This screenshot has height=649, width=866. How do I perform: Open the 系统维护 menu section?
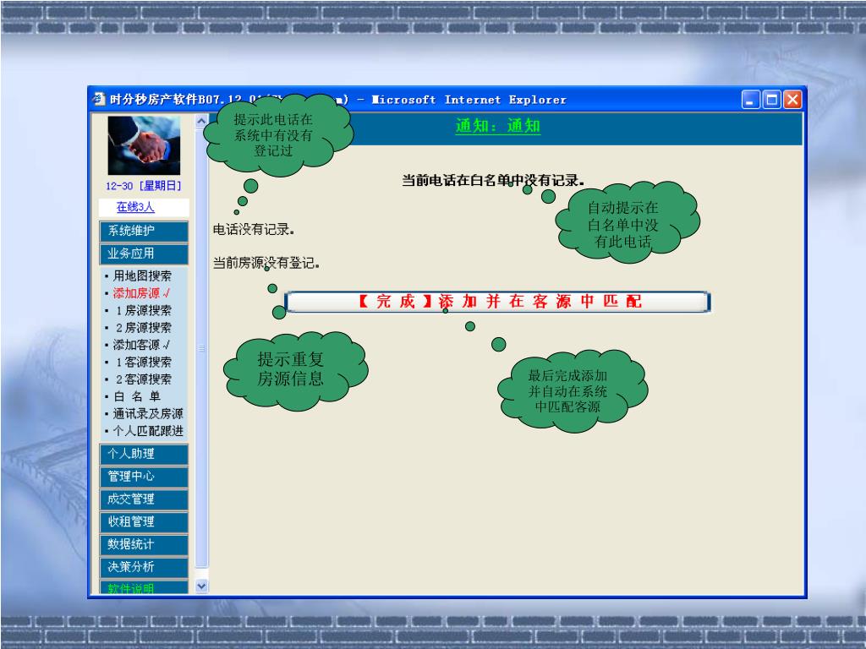144,231
